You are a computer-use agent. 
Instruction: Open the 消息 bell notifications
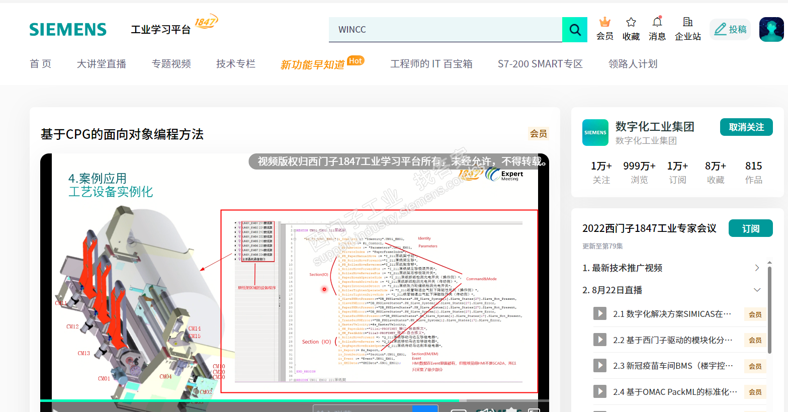[657, 22]
